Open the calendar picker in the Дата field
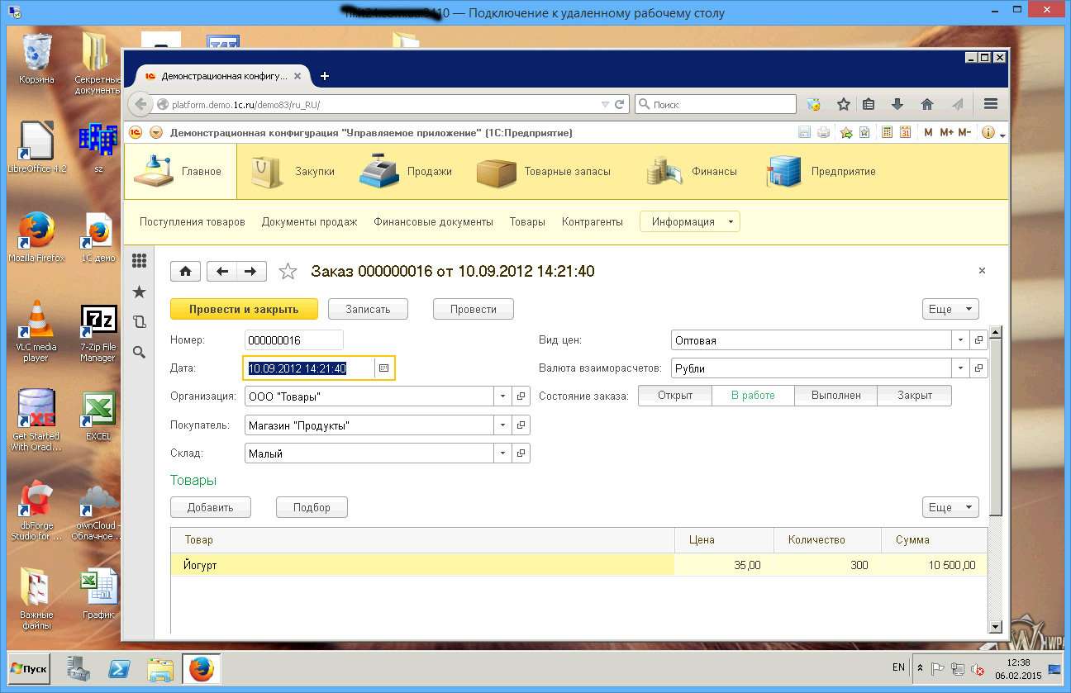The image size is (1071, 693). click(384, 368)
